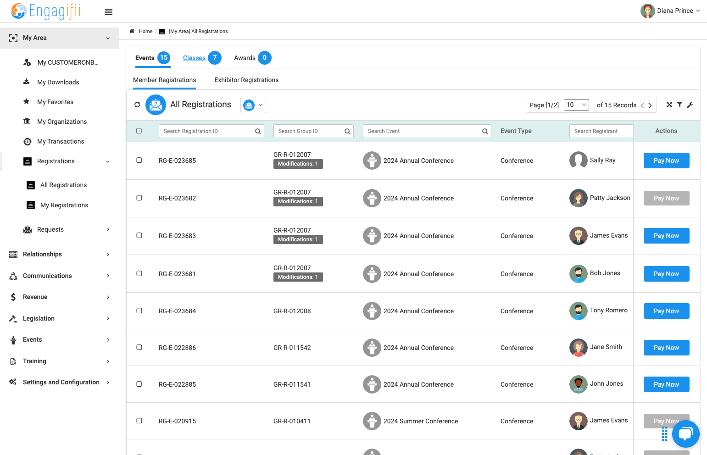
Task: Select checkbox for RG-E-023685
Action: [x=139, y=160]
